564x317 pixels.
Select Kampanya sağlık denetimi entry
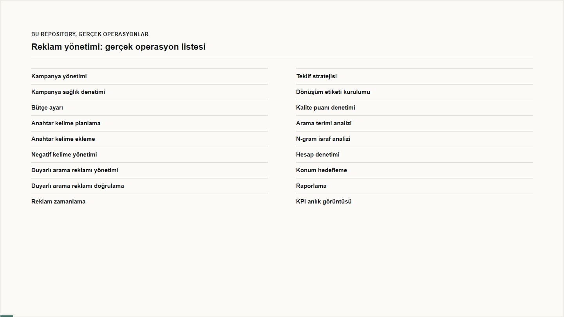(150, 92)
